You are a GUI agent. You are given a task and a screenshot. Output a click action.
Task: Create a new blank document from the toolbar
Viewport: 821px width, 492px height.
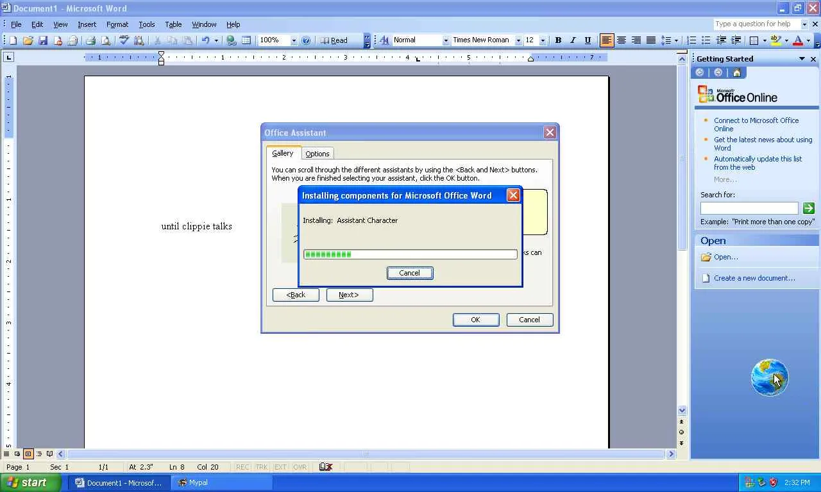(x=13, y=40)
